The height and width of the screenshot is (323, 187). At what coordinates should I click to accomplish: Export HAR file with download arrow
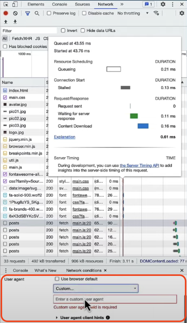[x=15, y=22]
